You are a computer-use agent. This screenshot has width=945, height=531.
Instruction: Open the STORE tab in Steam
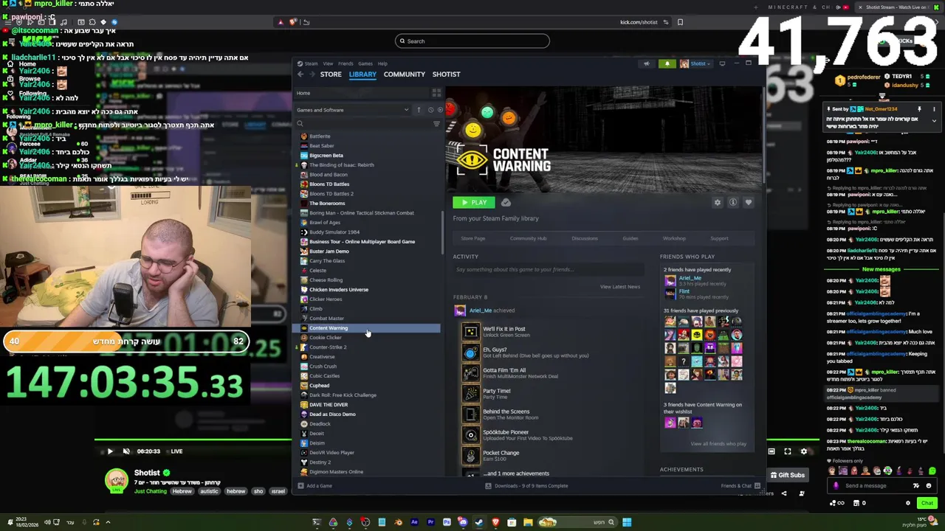[x=331, y=74]
